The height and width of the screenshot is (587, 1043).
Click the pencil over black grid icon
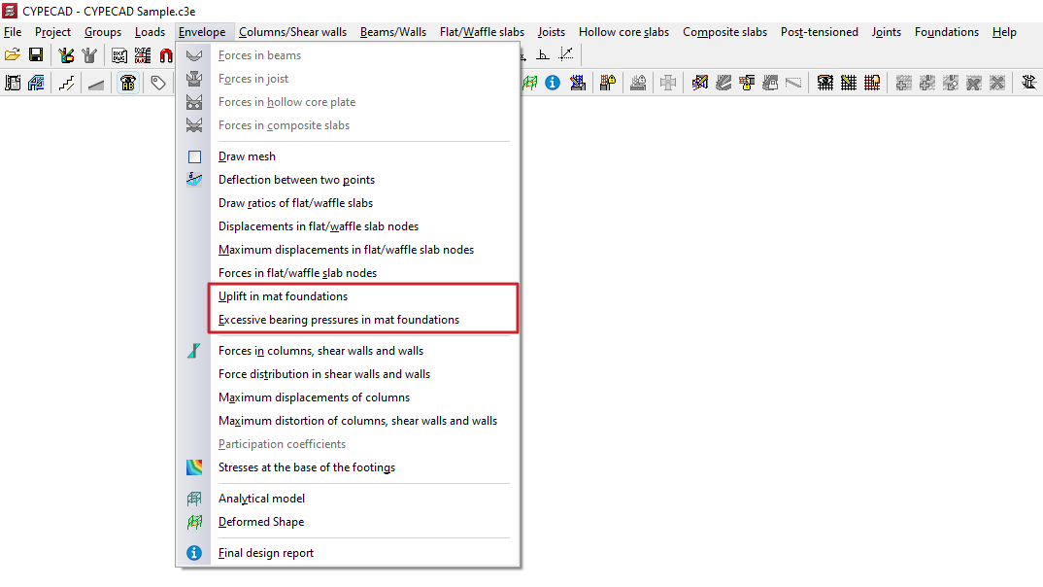click(848, 83)
